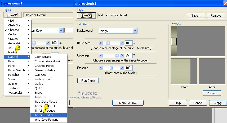Select Stamp in the Style menu
Image resolution: width=227 pixels, height=123 pixels.
pos(17,79)
